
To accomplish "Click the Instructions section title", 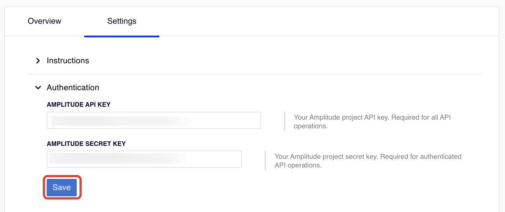I will click(x=68, y=61).
